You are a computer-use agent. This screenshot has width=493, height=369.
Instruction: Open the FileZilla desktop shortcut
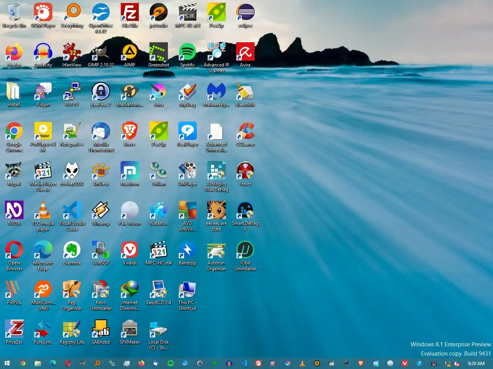[x=130, y=16]
